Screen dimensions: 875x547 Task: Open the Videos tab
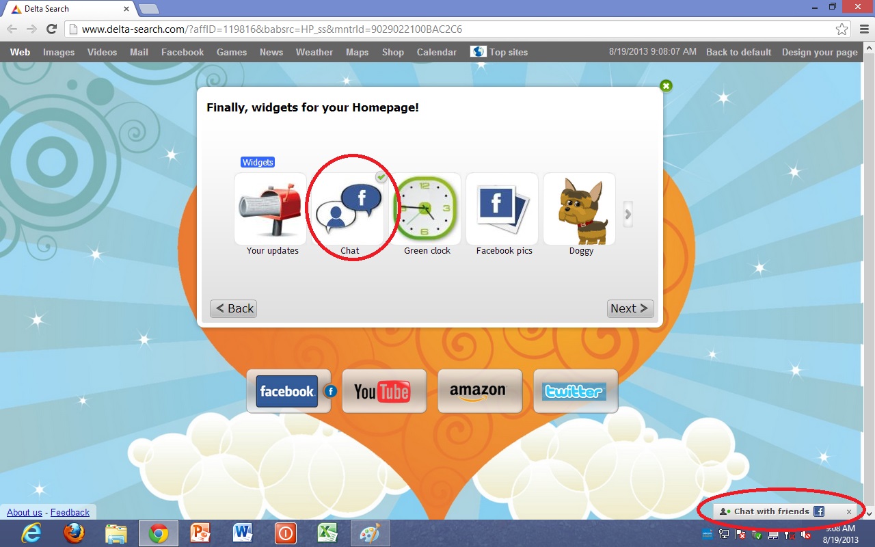point(103,52)
